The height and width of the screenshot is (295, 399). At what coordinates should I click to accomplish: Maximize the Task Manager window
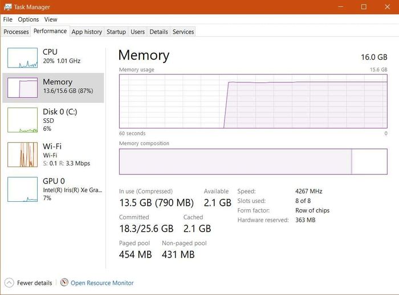[x=364, y=7]
